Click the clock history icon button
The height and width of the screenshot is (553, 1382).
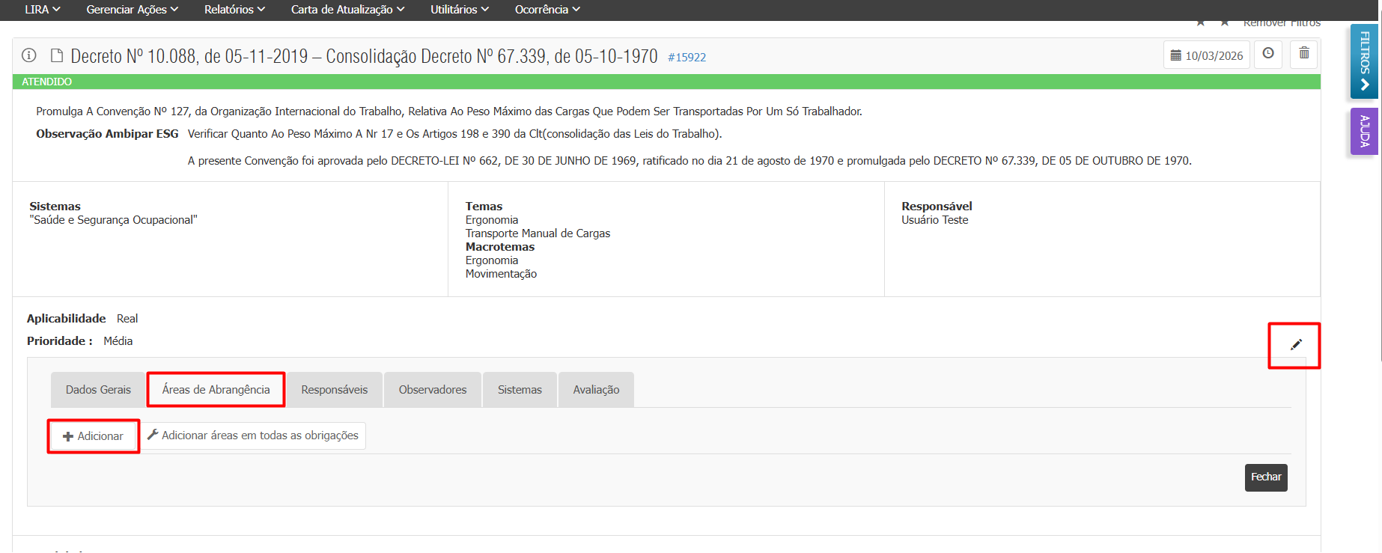(x=1268, y=54)
